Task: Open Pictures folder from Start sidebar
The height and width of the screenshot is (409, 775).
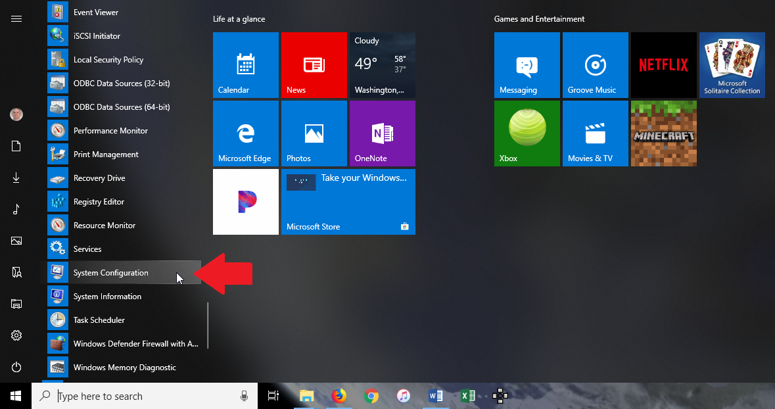Action: click(16, 241)
